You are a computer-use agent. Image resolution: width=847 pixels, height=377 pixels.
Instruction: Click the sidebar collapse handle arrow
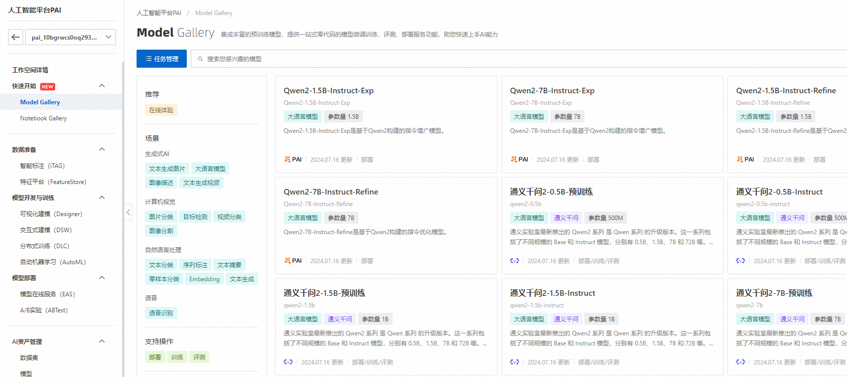[x=129, y=213]
